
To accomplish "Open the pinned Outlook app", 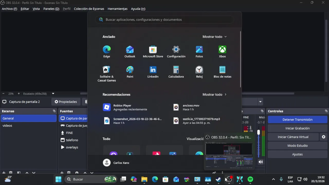I will pos(130,52).
